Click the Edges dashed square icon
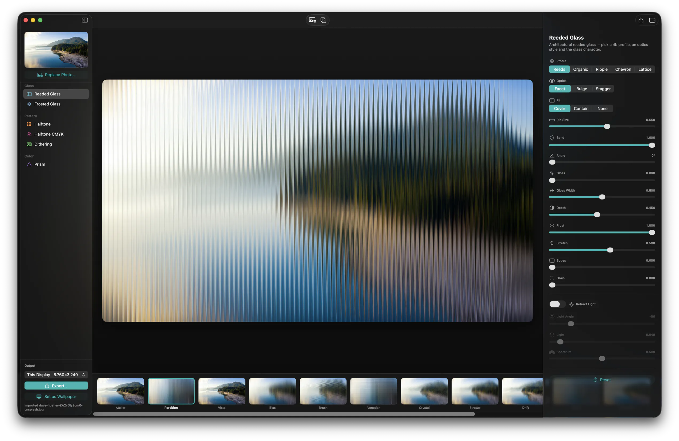The width and height of the screenshot is (679, 441). [x=552, y=260]
